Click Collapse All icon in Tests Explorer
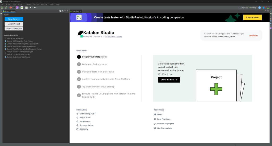 click(60, 11)
